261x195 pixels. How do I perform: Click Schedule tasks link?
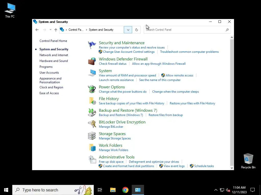tap(204, 166)
